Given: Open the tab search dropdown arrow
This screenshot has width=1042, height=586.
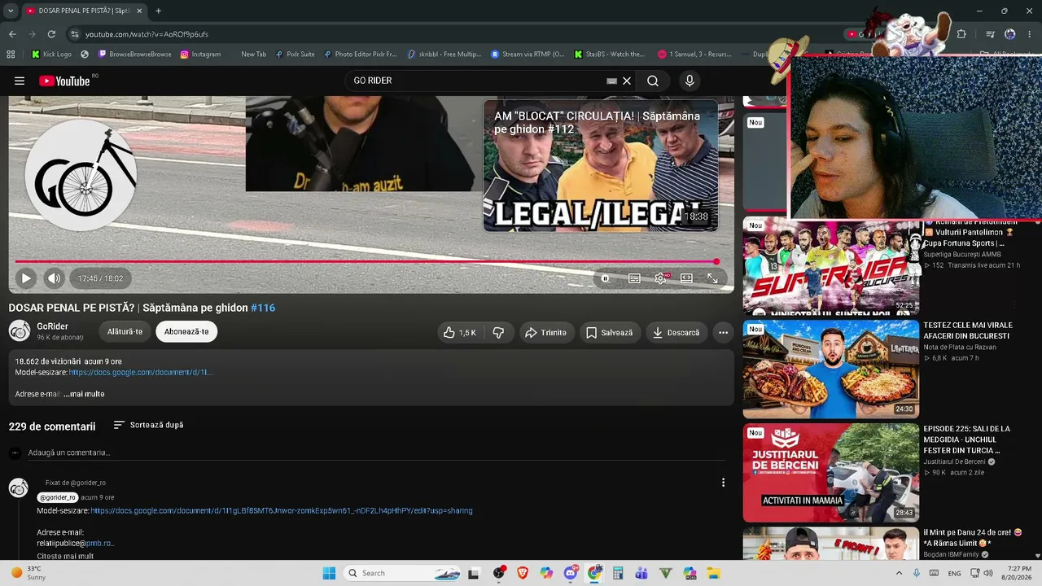Looking at the screenshot, I should (x=11, y=11).
